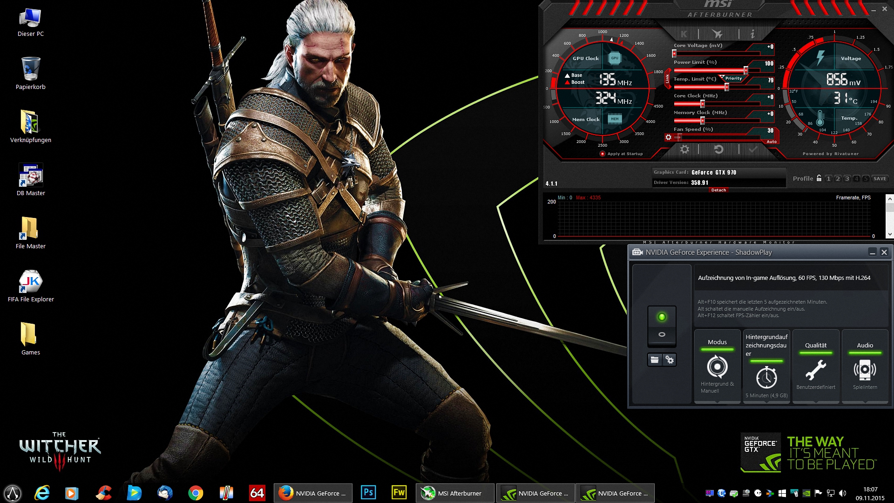Viewport: 894px width, 503px height.
Task: Open Photoshop from the taskbar
Action: click(x=368, y=493)
